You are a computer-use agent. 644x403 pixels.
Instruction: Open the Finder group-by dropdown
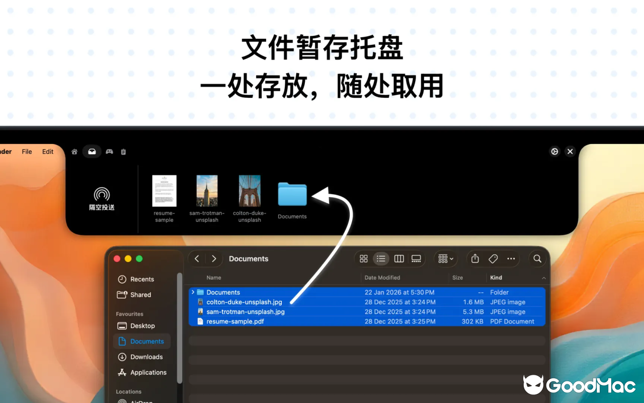pos(446,258)
